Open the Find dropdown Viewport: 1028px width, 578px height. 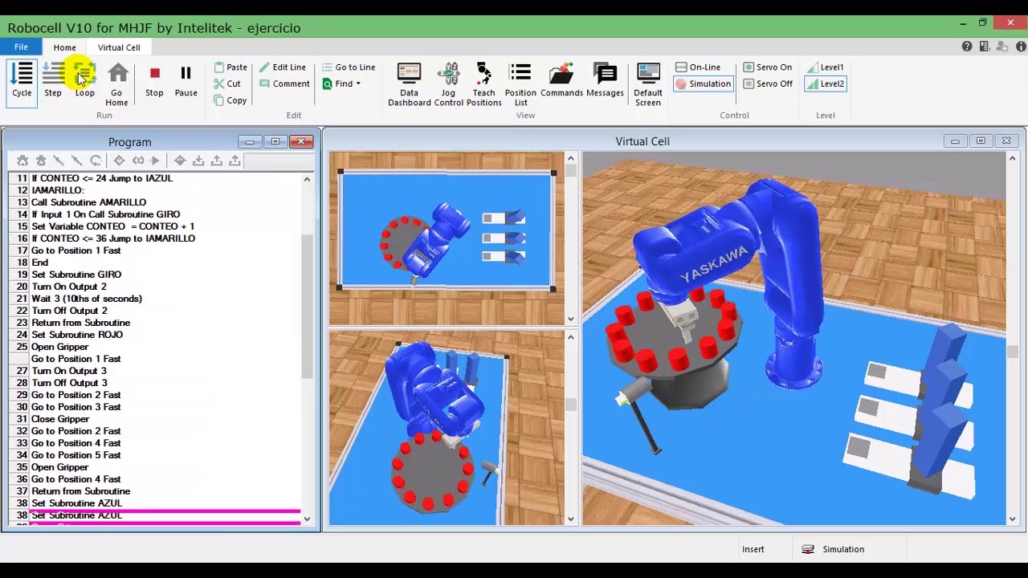point(341,83)
